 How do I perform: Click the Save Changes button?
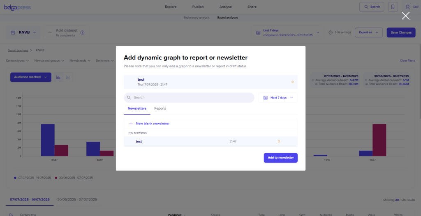[401, 32]
